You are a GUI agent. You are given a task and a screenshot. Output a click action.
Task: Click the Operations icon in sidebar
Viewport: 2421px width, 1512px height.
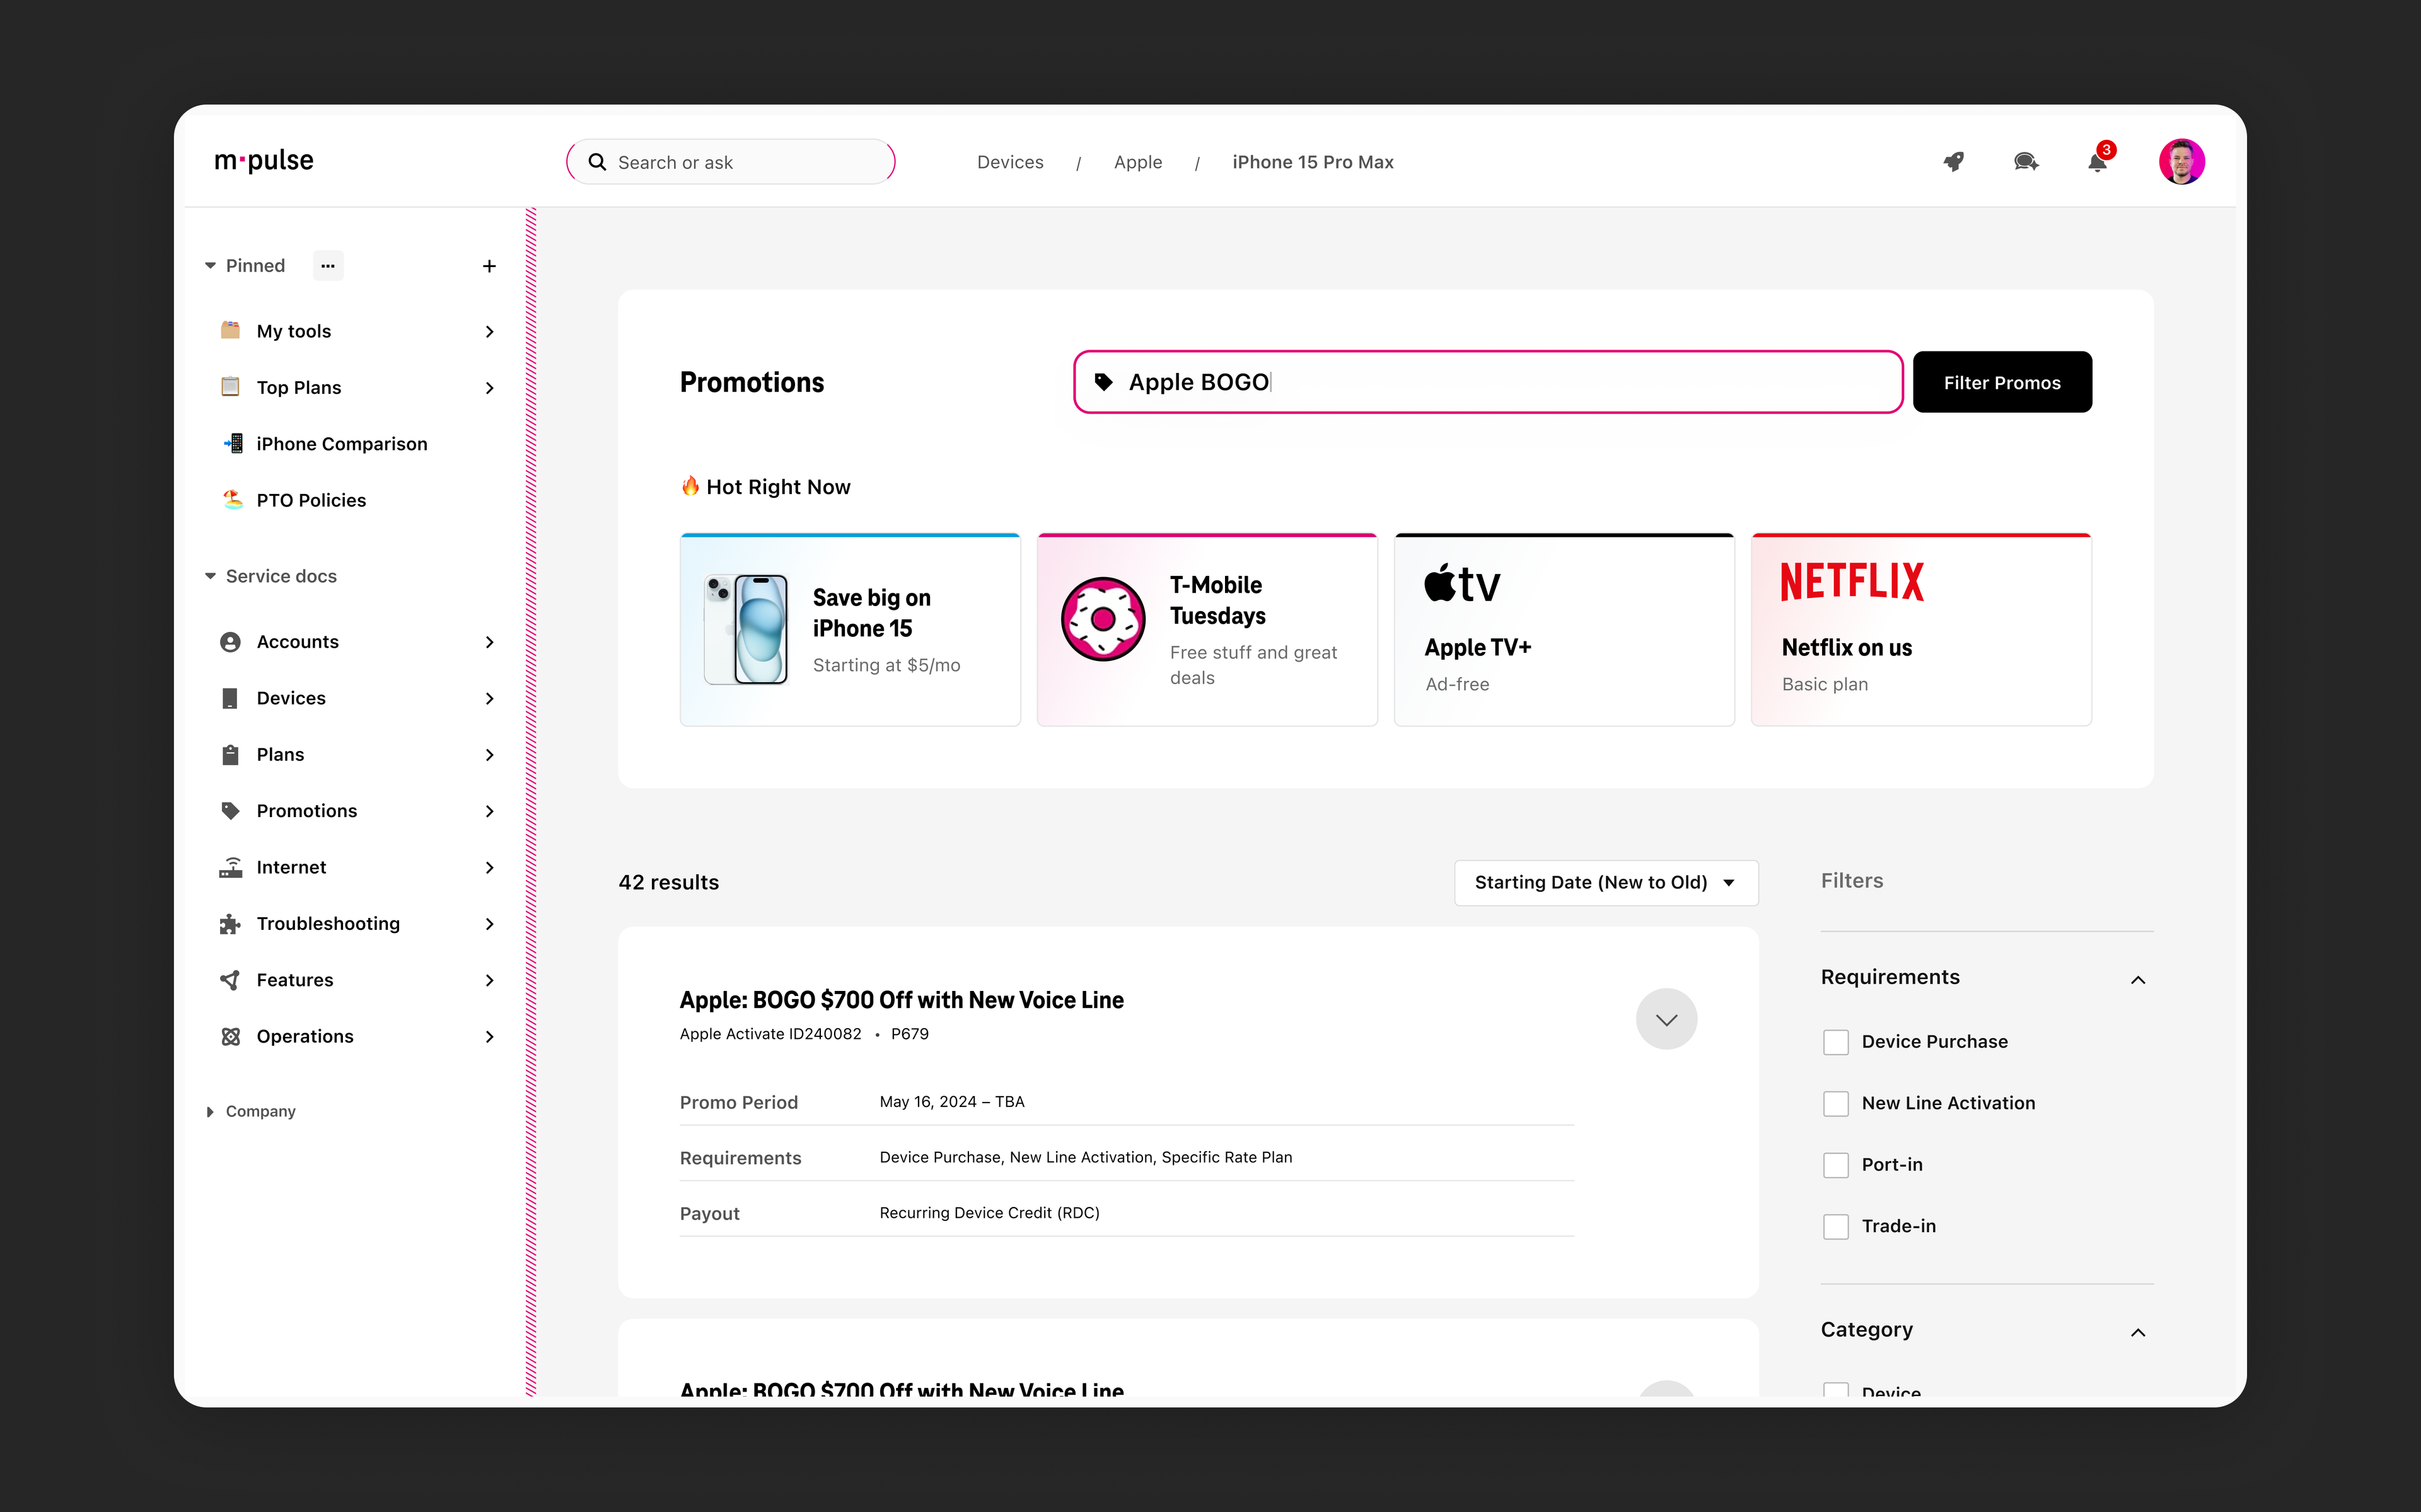point(230,1036)
